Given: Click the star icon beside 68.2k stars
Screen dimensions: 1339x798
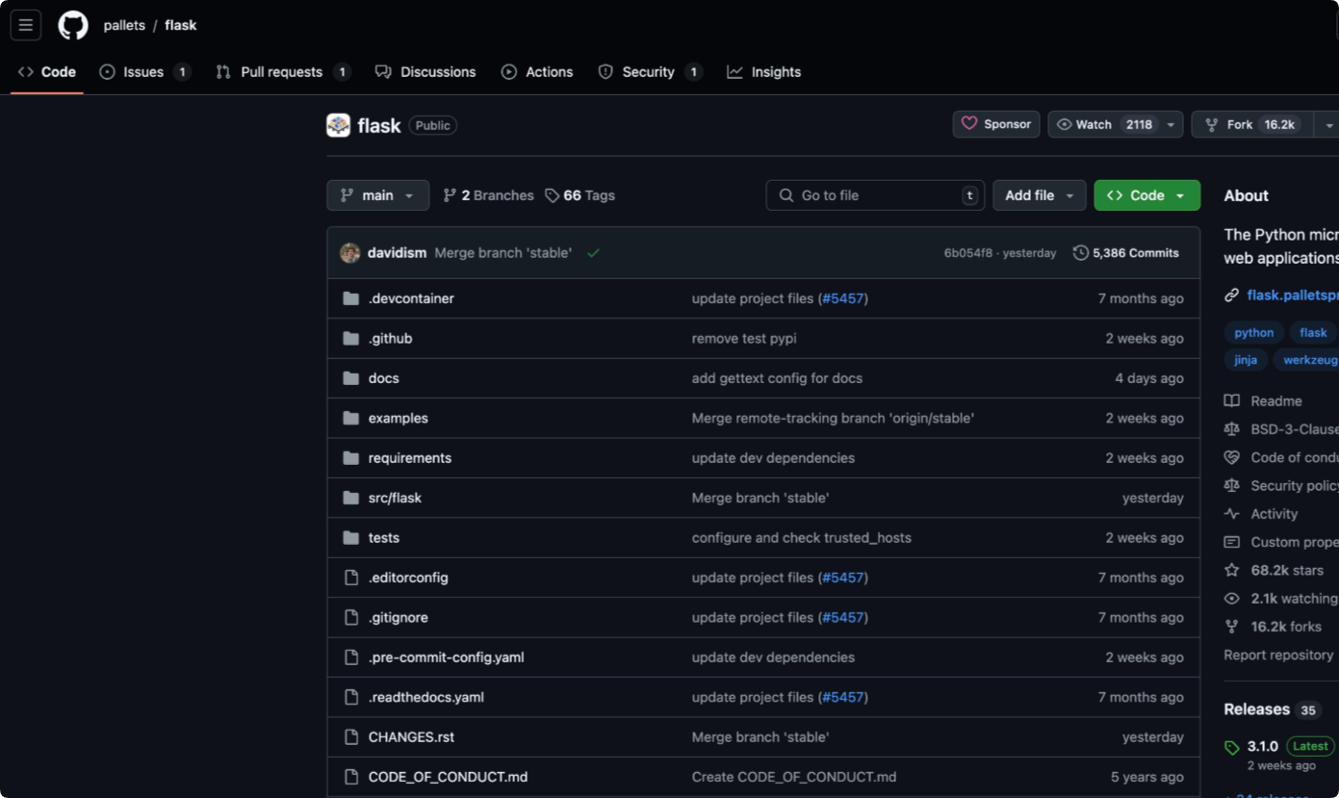Looking at the screenshot, I should tap(1232, 570).
